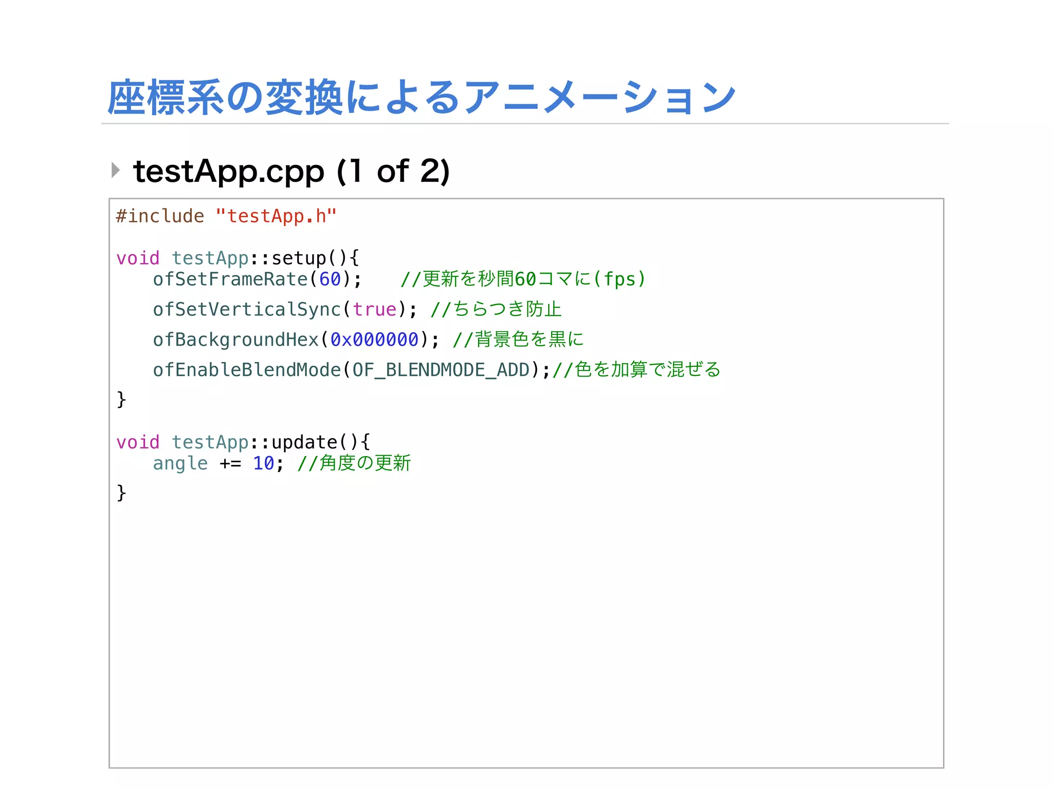Click the slide title 座標系の変換によるアニメーション
1053x789 pixels.
pyautogui.click(x=421, y=97)
